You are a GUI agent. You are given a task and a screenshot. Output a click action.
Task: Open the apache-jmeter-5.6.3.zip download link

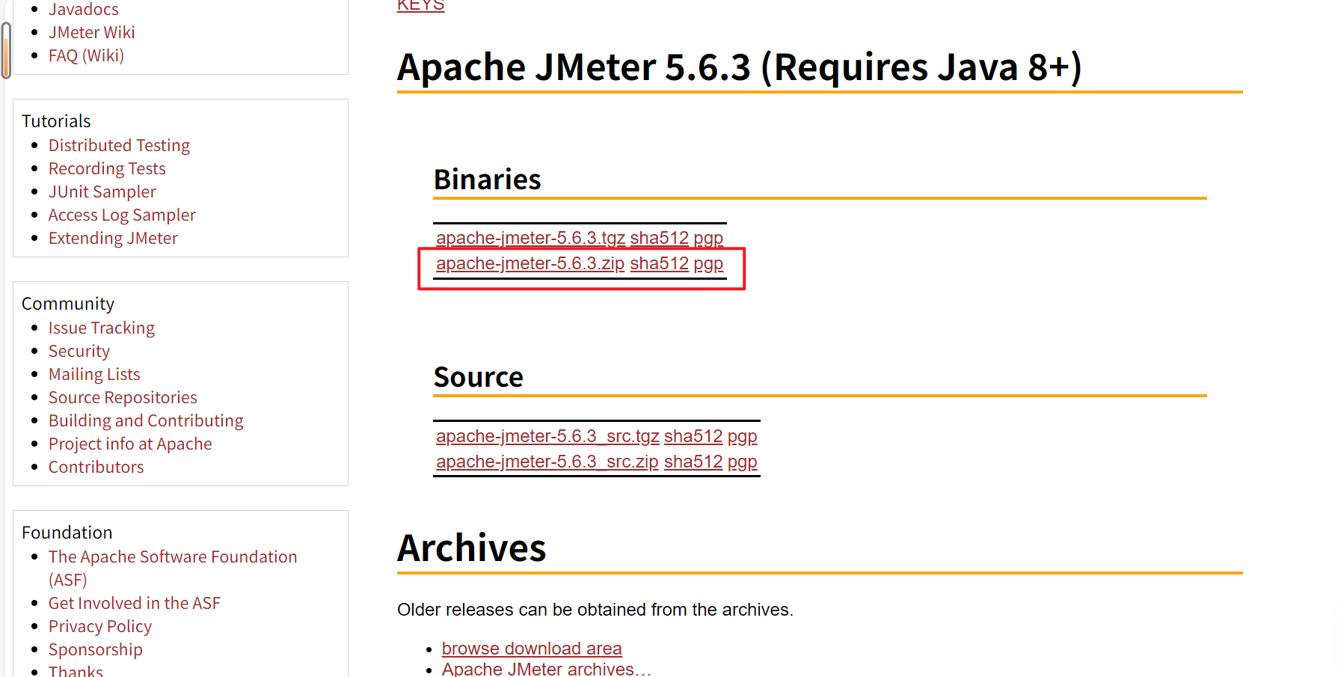click(530, 263)
